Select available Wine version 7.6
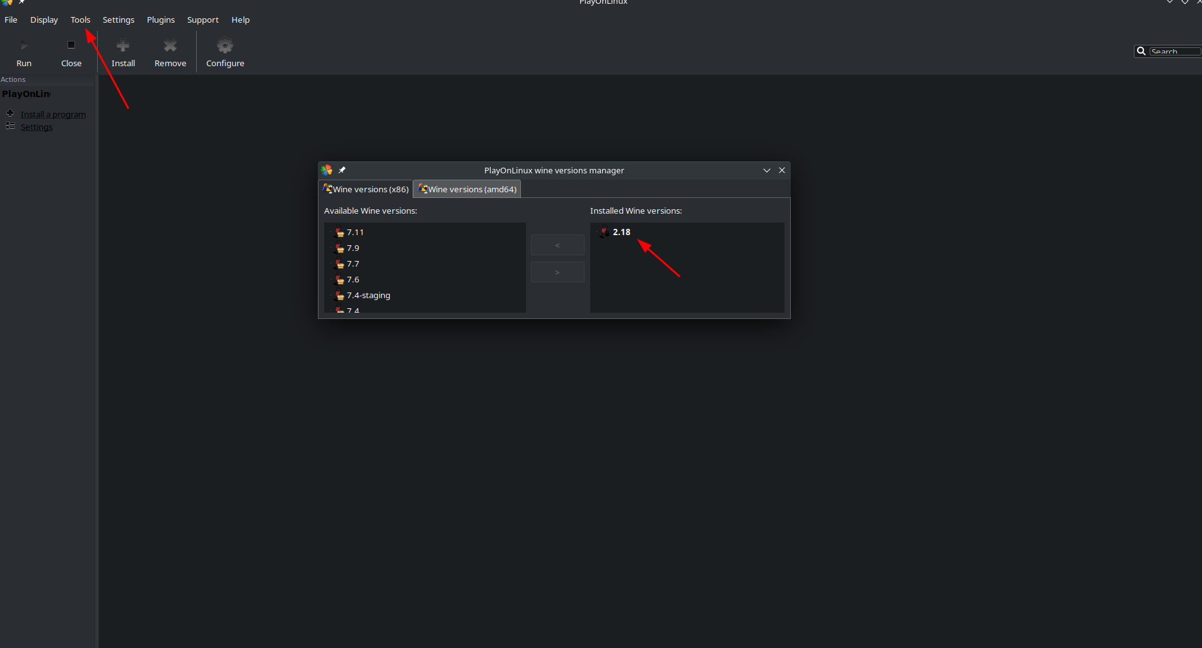This screenshot has width=1202, height=648. (x=353, y=279)
